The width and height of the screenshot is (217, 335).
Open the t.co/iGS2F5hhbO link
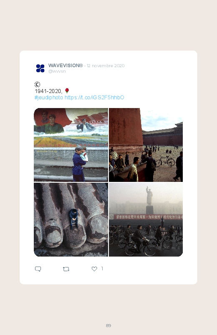point(94,98)
